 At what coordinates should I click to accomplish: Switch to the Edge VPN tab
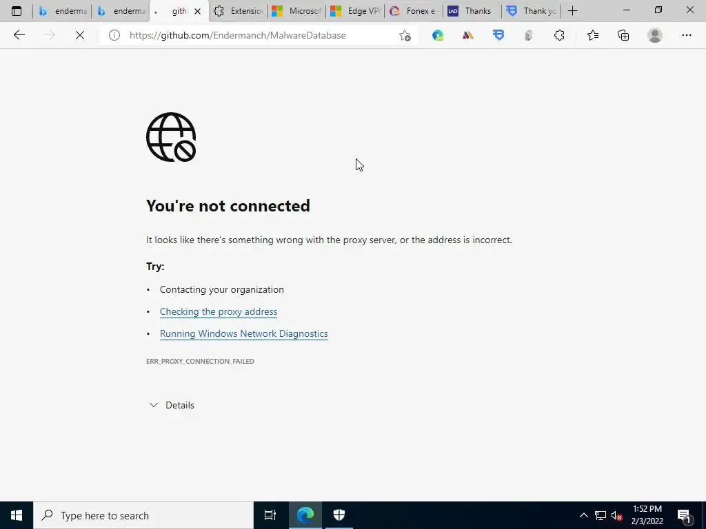point(355,11)
